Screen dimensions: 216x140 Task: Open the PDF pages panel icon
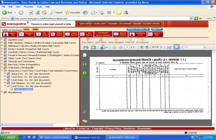pyautogui.click(x=85, y=55)
